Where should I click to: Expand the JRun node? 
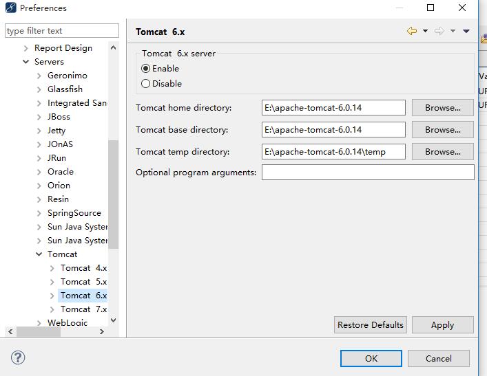tap(39, 158)
